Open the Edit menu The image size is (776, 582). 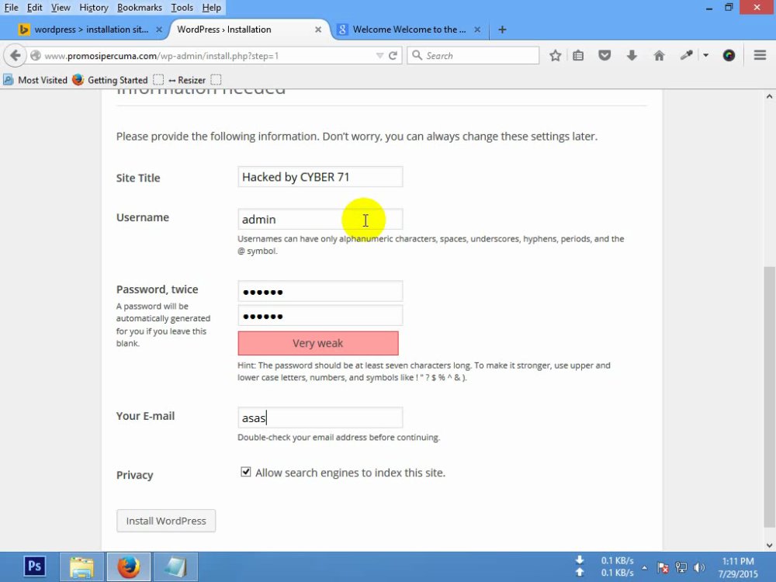(34, 8)
